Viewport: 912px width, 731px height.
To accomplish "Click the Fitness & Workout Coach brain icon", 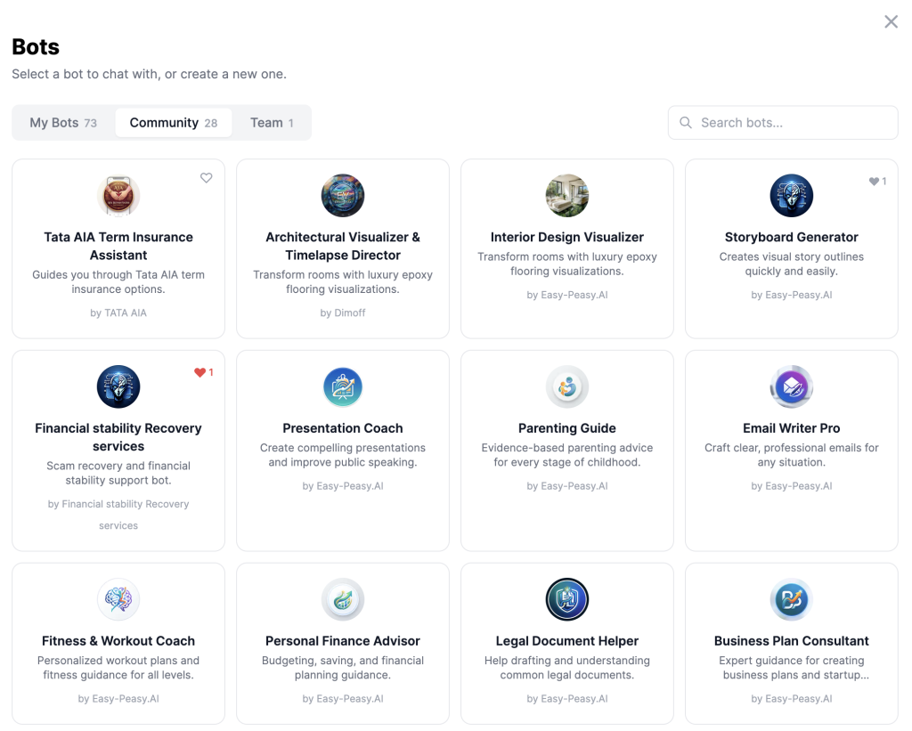I will (x=118, y=599).
